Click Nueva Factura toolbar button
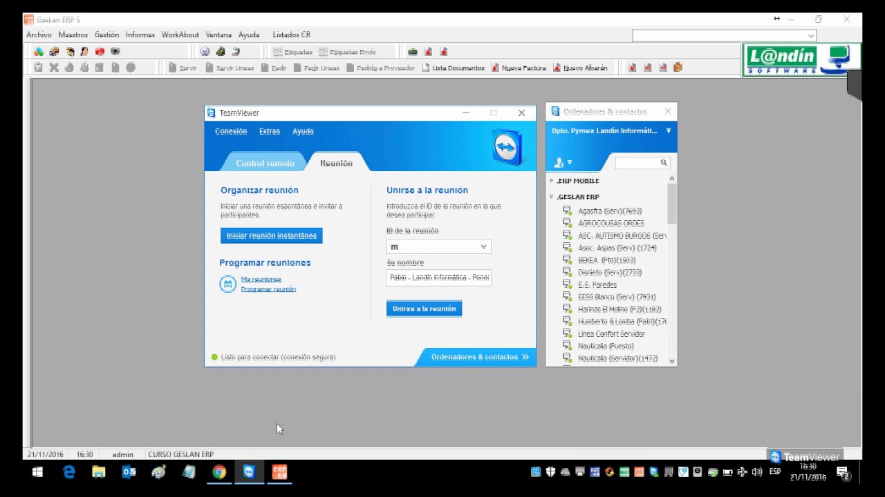The image size is (885, 497). (519, 68)
